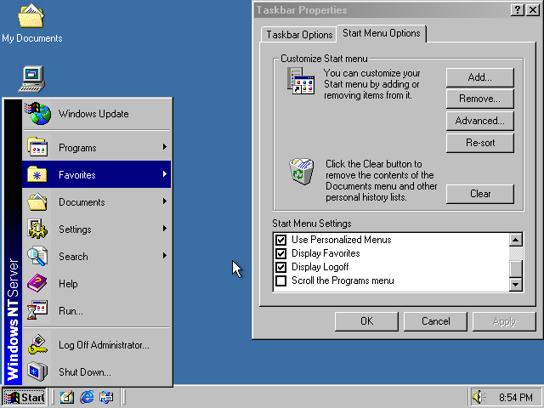Click the Add... button
Image resolution: width=544 pixels, height=408 pixels.
(479, 77)
